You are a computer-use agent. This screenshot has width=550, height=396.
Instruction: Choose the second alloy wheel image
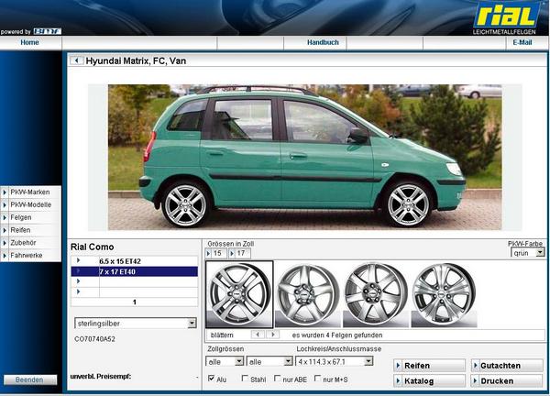pyautogui.click(x=307, y=294)
